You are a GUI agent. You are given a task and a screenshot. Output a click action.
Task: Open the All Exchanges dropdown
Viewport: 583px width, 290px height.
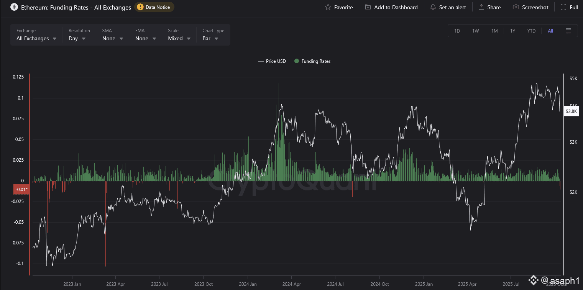(x=36, y=38)
